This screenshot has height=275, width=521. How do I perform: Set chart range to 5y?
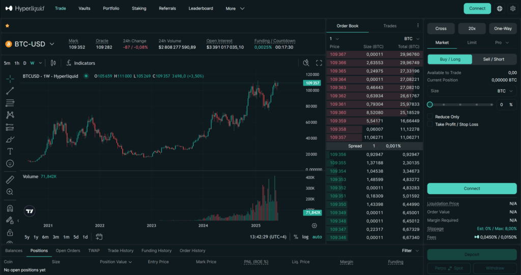pyautogui.click(x=27, y=237)
